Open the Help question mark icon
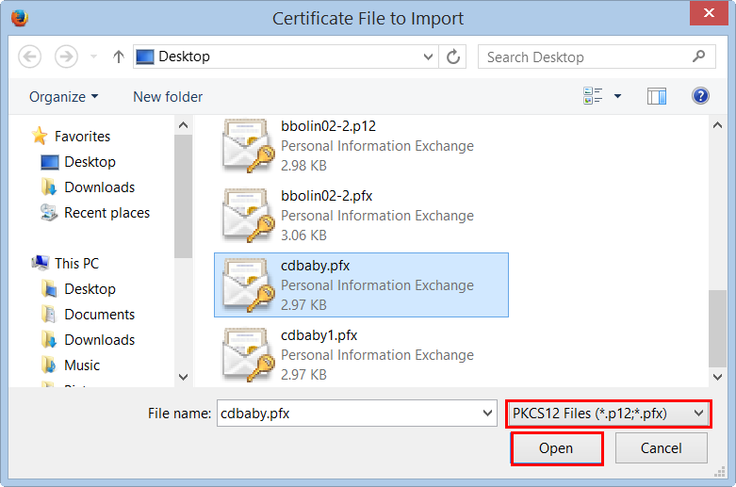This screenshot has width=736, height=487. 700,96
